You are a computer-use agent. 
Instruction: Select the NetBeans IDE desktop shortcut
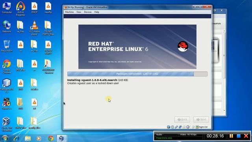click(x=7, y=86)
